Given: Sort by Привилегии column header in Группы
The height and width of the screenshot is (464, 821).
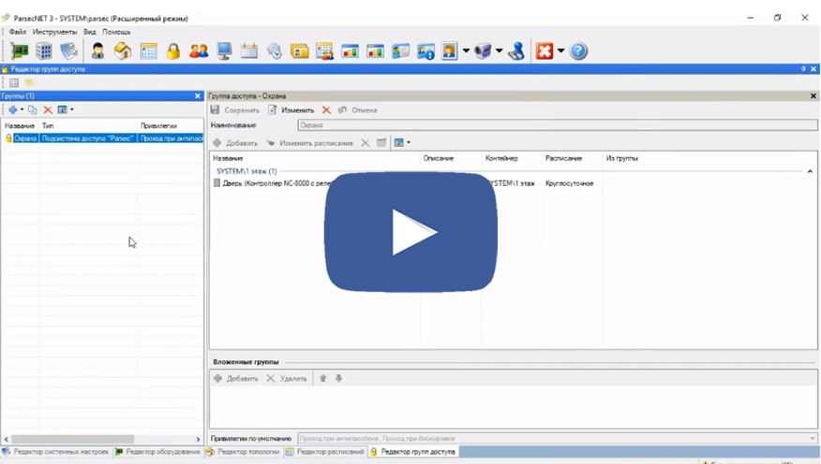Looking at the screenshot, I should pos(171,126).
